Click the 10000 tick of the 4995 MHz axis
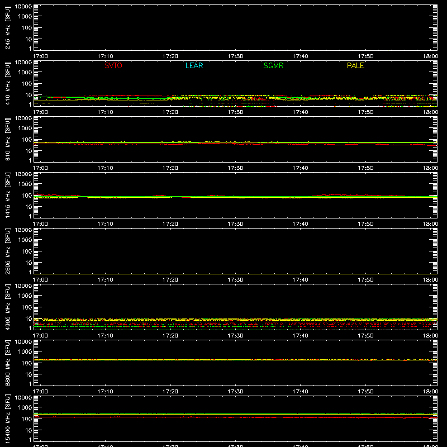Image resolution: width=447 pixels, height=447 pixels. coord(23,286)
